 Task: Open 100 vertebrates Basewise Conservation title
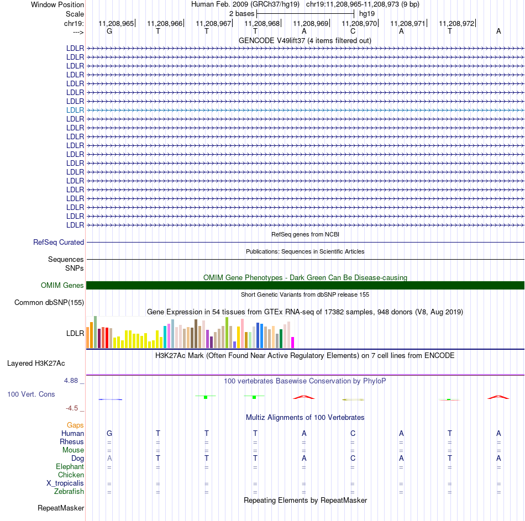[305, 381]
